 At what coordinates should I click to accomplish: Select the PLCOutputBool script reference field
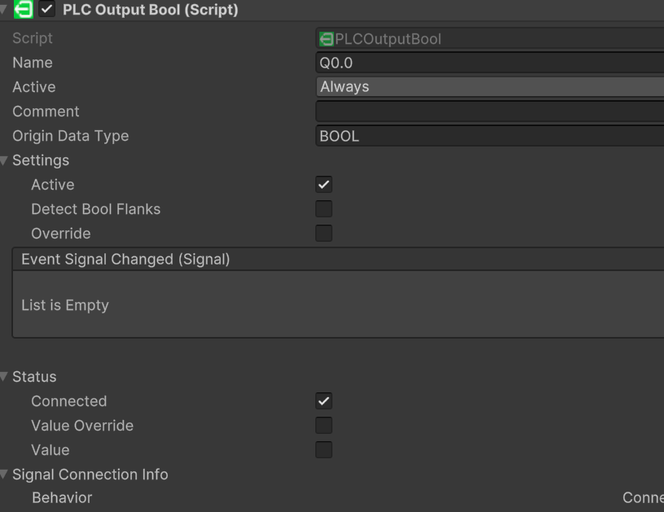490,38
